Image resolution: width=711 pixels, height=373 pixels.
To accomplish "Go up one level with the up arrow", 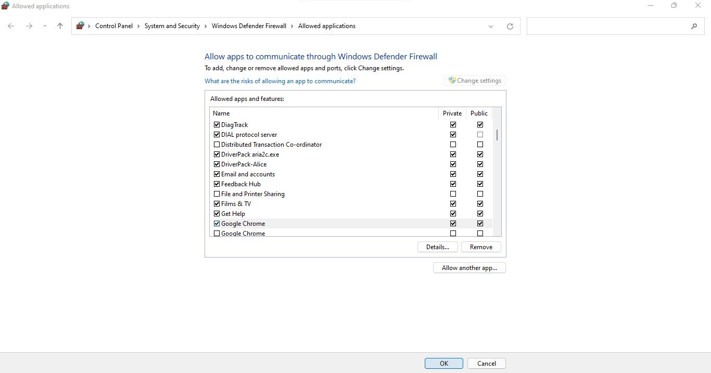I will click(x=60, y=26).
